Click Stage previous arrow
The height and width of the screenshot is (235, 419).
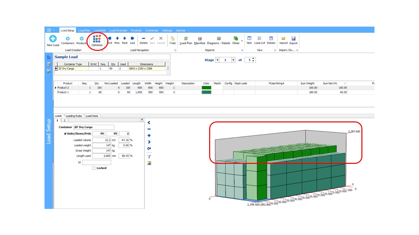click(218, 60)
